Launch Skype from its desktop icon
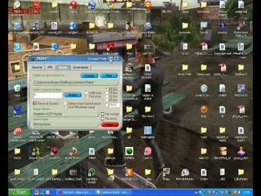Image resolution: width=261 pixels, height=196 pixels. coord(17,48)
